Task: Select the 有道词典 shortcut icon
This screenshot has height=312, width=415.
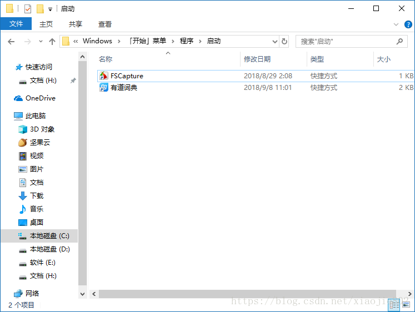Action: 104,88
